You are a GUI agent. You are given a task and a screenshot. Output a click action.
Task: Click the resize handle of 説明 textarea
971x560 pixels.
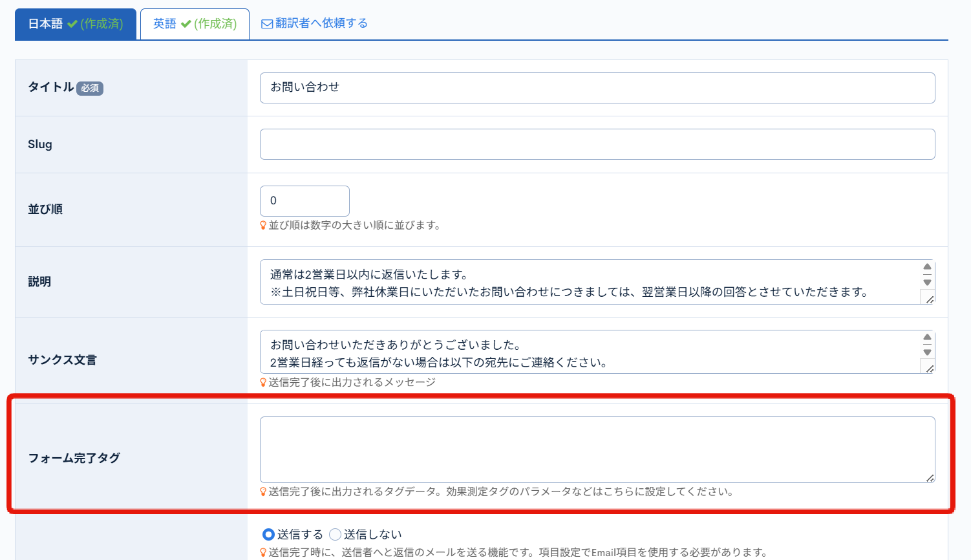pos(930,299)
